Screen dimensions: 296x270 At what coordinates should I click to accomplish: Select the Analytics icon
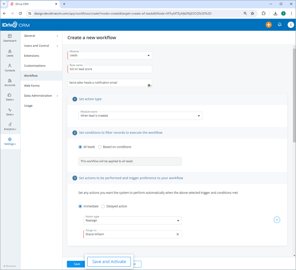point(10,126)
